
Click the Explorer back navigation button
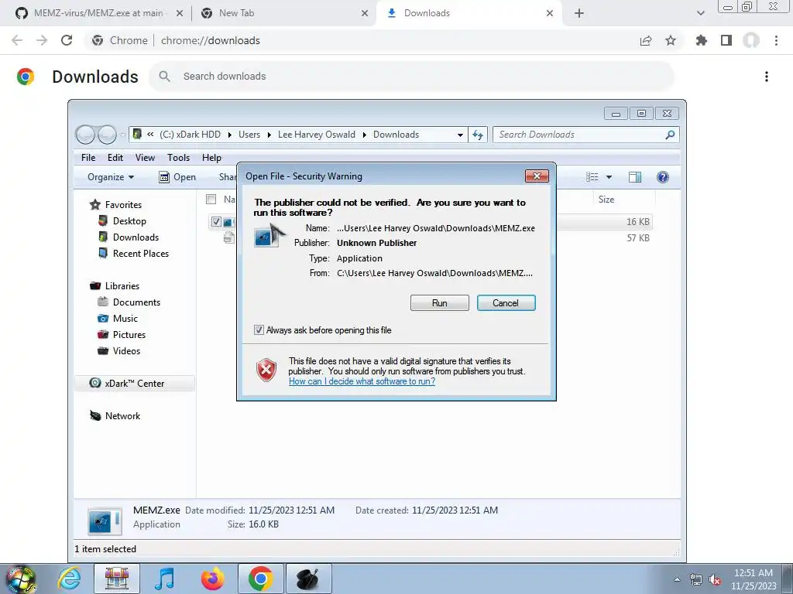point(85,135)
